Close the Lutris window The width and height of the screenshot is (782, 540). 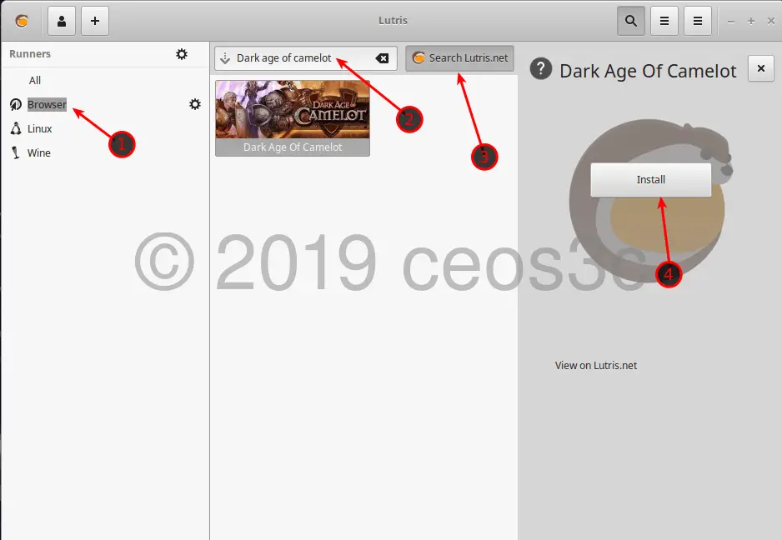(771, 21)
